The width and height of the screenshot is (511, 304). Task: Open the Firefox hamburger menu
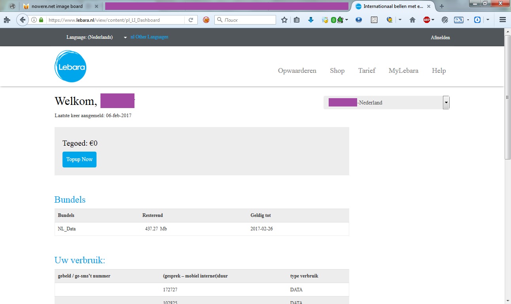pos(503,20)
